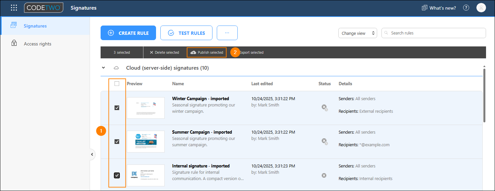This screenshot has height=191, width=495.
Task: Open the app launcher grid icon
Action: pos(14,8)
